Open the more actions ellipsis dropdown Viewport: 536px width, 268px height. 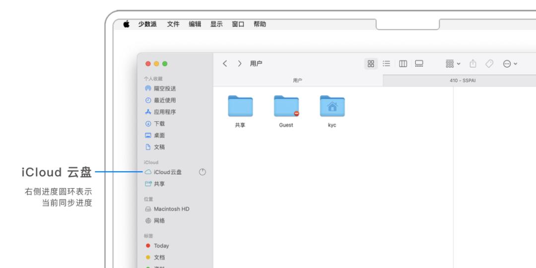coord(510,64)
